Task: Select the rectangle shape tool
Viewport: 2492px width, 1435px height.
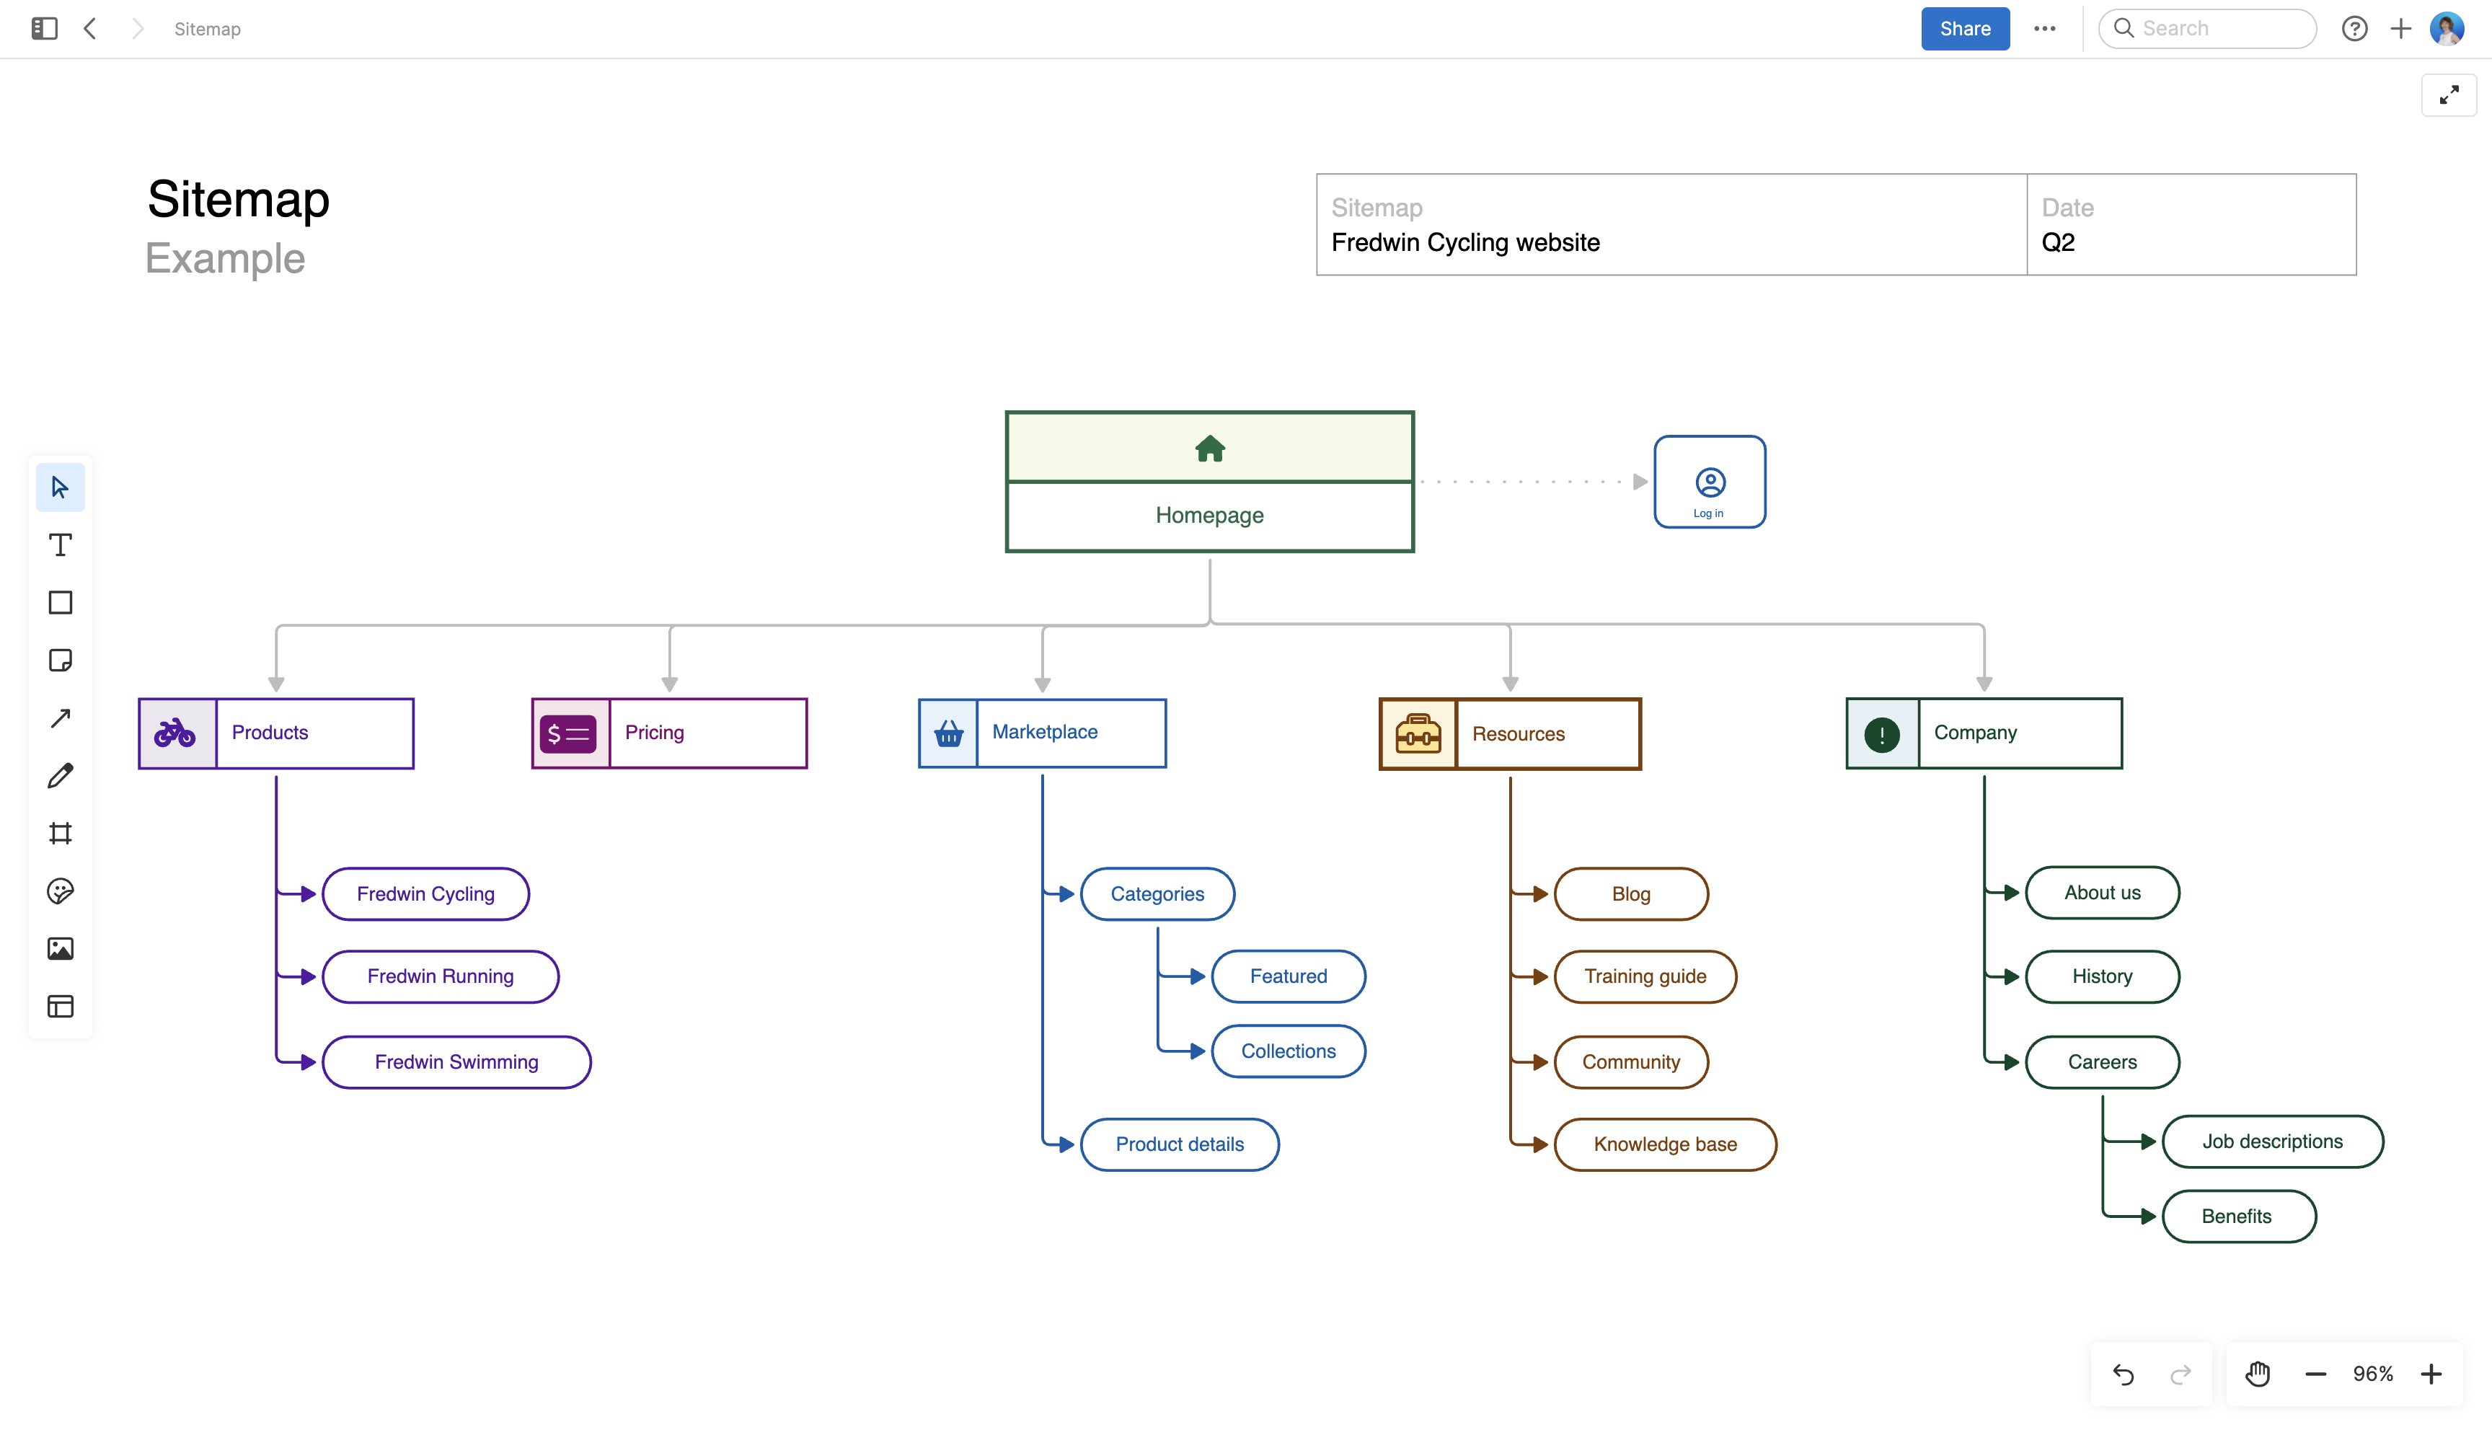Action: coord(60,602)
